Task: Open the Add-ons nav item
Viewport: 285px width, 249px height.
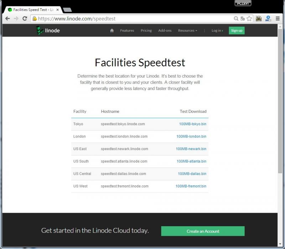Action: pyautogui.click(x=165, y=31)
